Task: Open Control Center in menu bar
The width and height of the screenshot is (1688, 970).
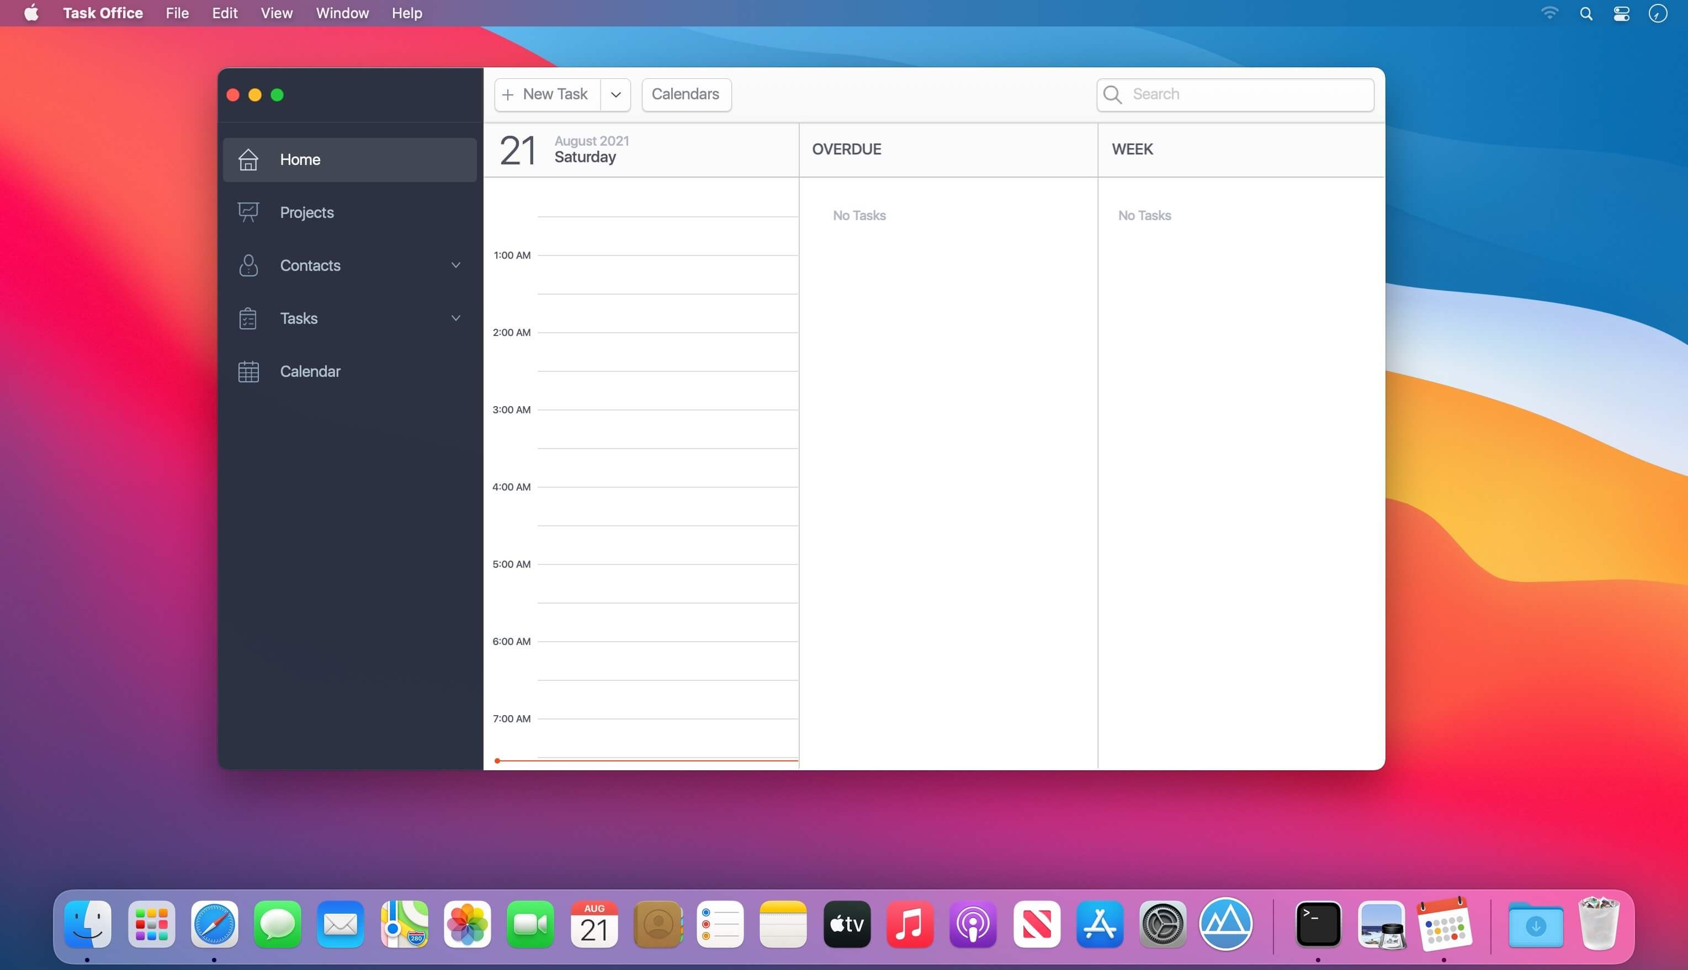Action: click(x=1621, y=13)
